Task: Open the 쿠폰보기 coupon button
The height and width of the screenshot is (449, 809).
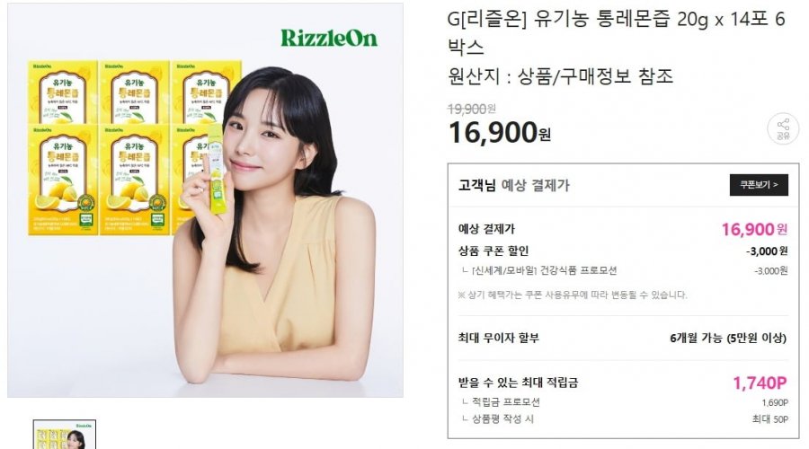Action: coord(759,185)
